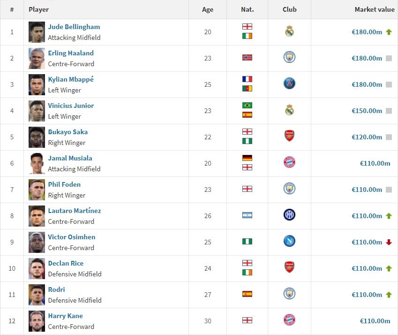Click the Napoli club crest

click(x=289, y=241)
